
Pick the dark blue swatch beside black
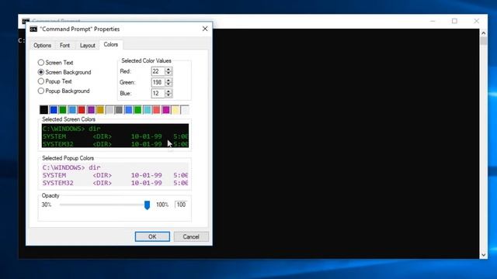coord(54,110)
